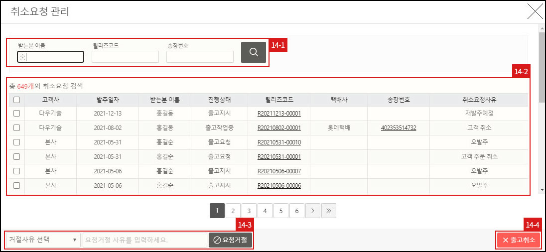Jump to last page double arrow
This screenshot has height=252, width=546.
click(x=329, y=211)
